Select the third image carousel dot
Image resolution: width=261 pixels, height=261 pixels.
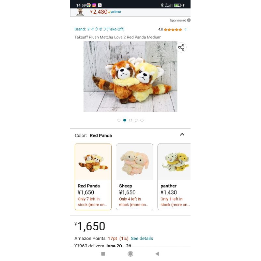[130, 120]
